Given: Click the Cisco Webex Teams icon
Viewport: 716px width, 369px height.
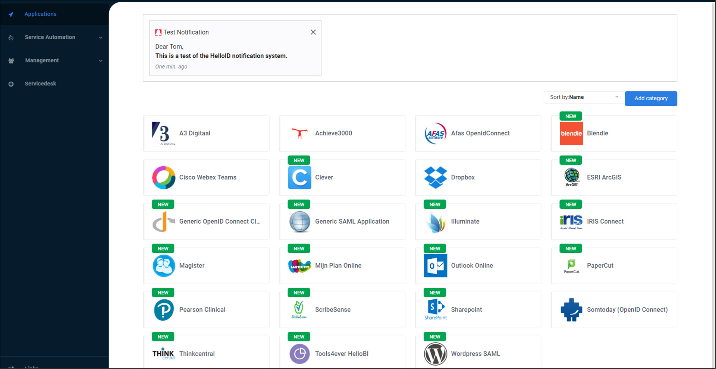Looking at the screenshot, I should (x=164, y=177).
